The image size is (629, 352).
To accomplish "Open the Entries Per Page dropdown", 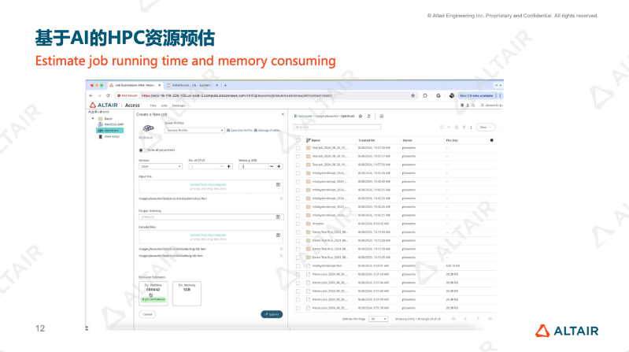I will 378,319.
